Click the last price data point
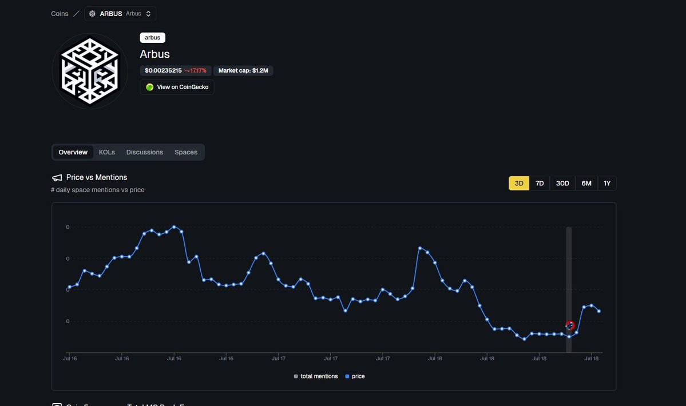This screenshot has width=686, height=406. coord(599,311)
